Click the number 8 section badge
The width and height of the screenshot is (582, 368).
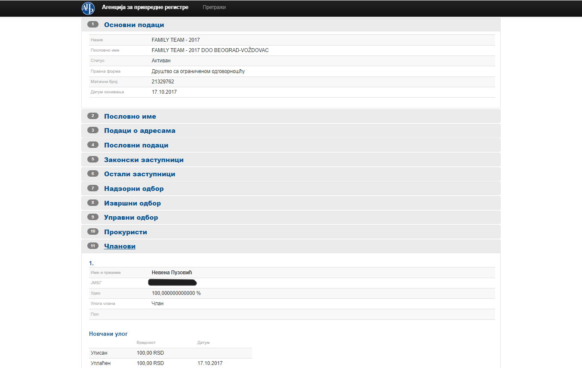(x=93, y=202)
